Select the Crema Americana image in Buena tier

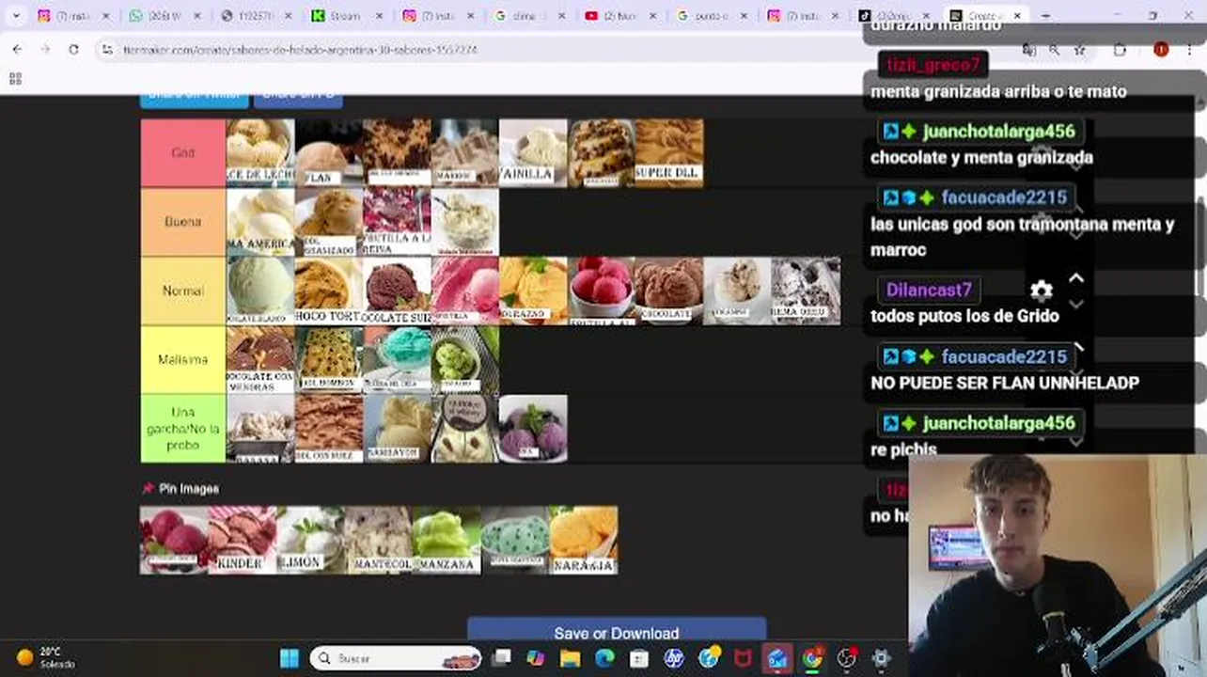[260, 222]
